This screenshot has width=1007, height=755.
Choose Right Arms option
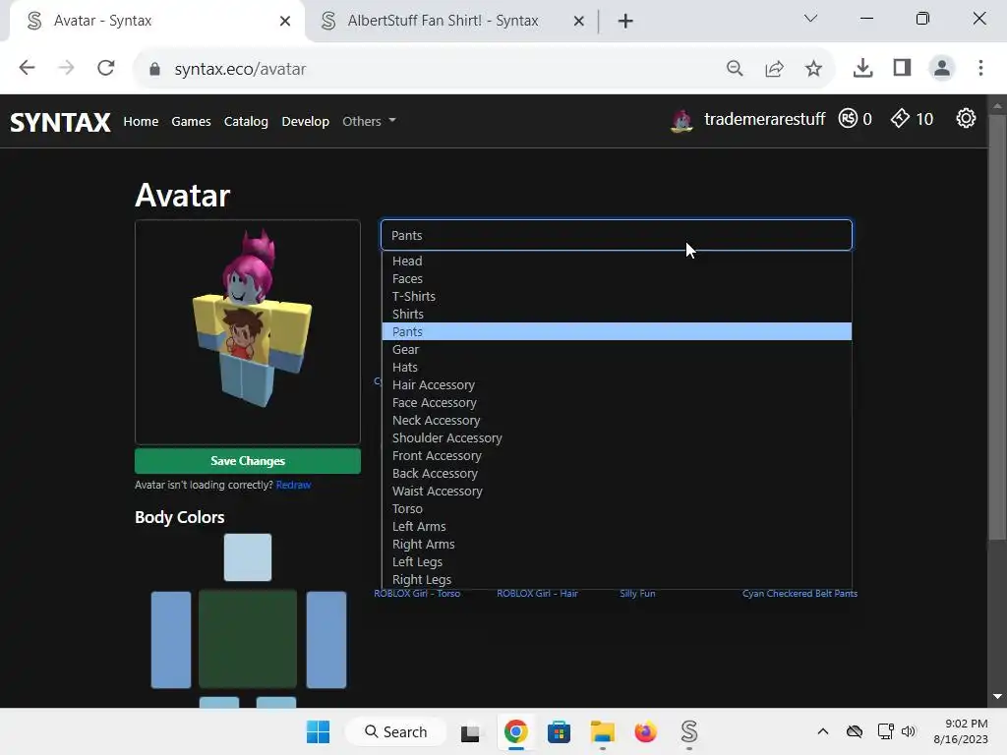pyautogui.click(x=617, y=544)
